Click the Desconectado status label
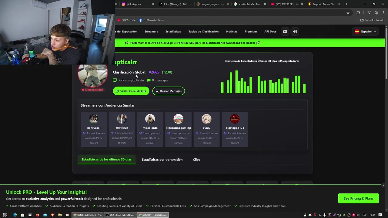Screen dimensions: 388x218 click(92, 90)
